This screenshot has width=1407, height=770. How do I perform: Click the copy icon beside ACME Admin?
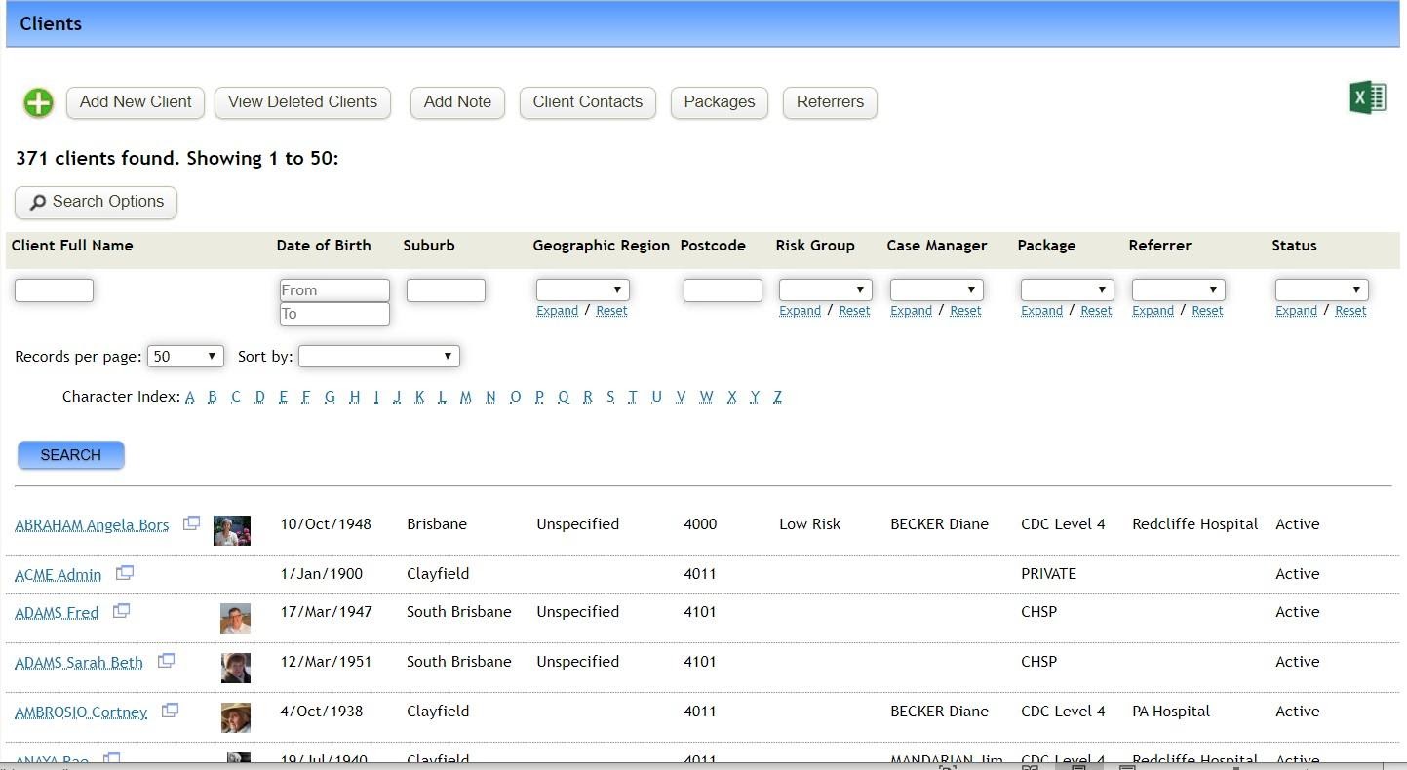tap(124, 572)
